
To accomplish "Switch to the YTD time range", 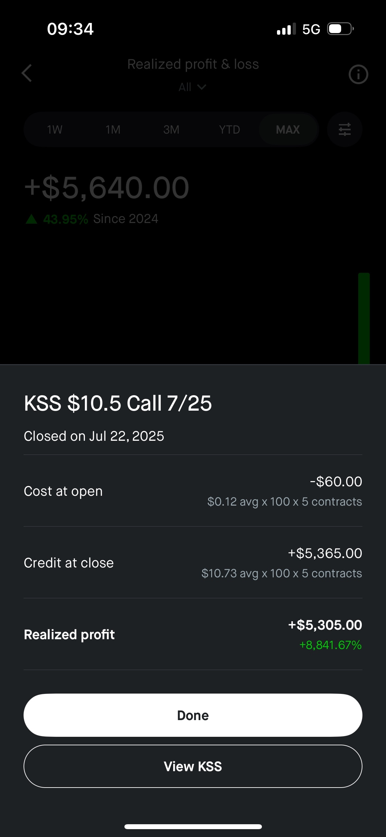I will coord(230,130).
